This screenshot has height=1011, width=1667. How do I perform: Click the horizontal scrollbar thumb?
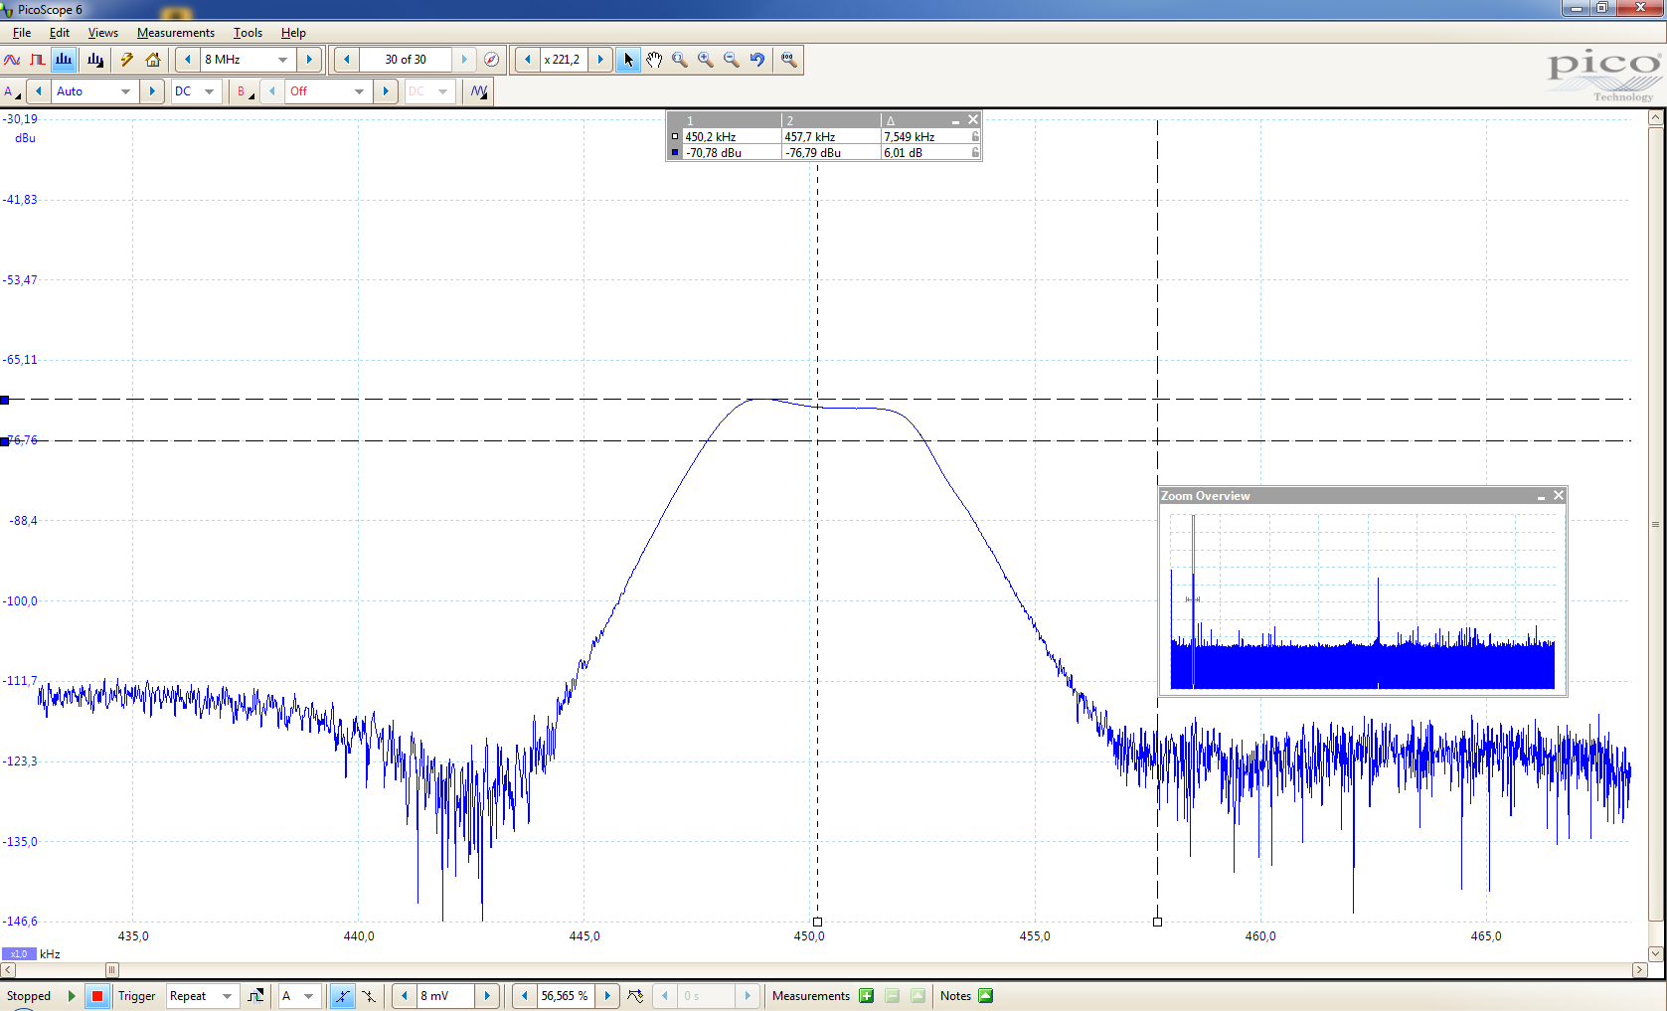tap(112, 969)
